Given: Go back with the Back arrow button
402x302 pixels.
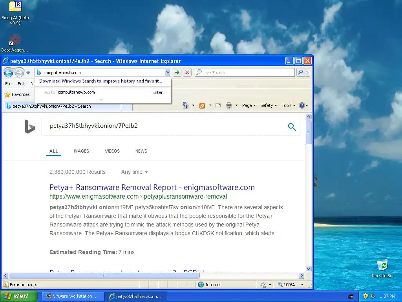Looking at the screenshot, I should [x=8, y=73].
